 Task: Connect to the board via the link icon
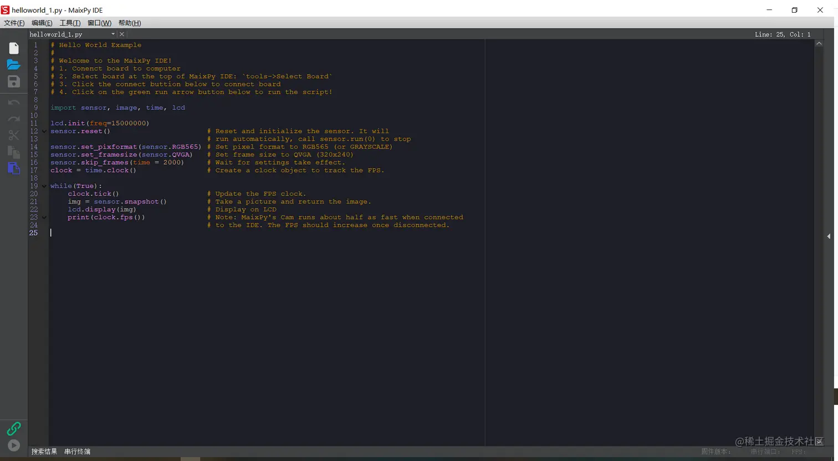[x=14, y=428]
